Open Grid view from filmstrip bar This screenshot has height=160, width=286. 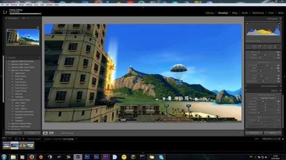click(16, 139)
